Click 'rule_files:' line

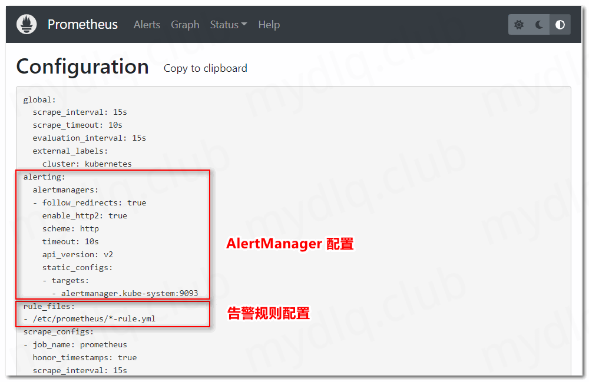click(x=49, y=306)
